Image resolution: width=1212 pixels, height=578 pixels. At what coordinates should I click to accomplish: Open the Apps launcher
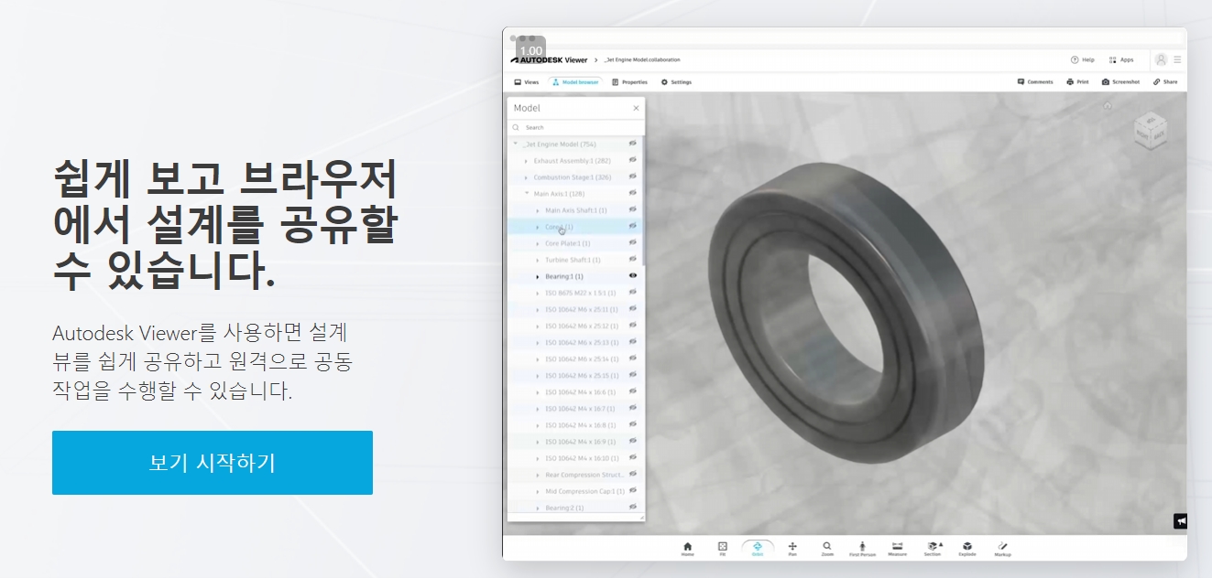(x=1121, y=59)
